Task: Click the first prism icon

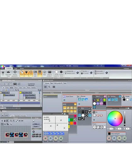Action: [95, 127]
